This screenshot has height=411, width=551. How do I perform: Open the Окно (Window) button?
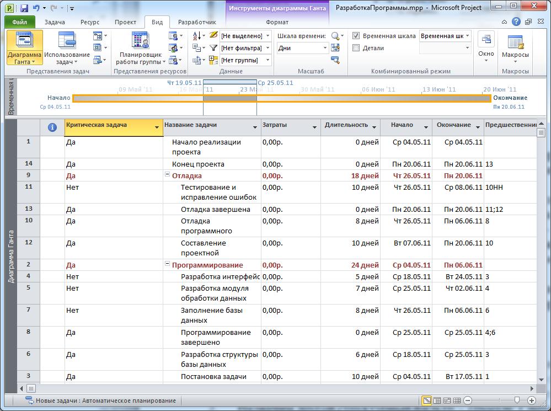pyautogui.click(x=486, y=47)
